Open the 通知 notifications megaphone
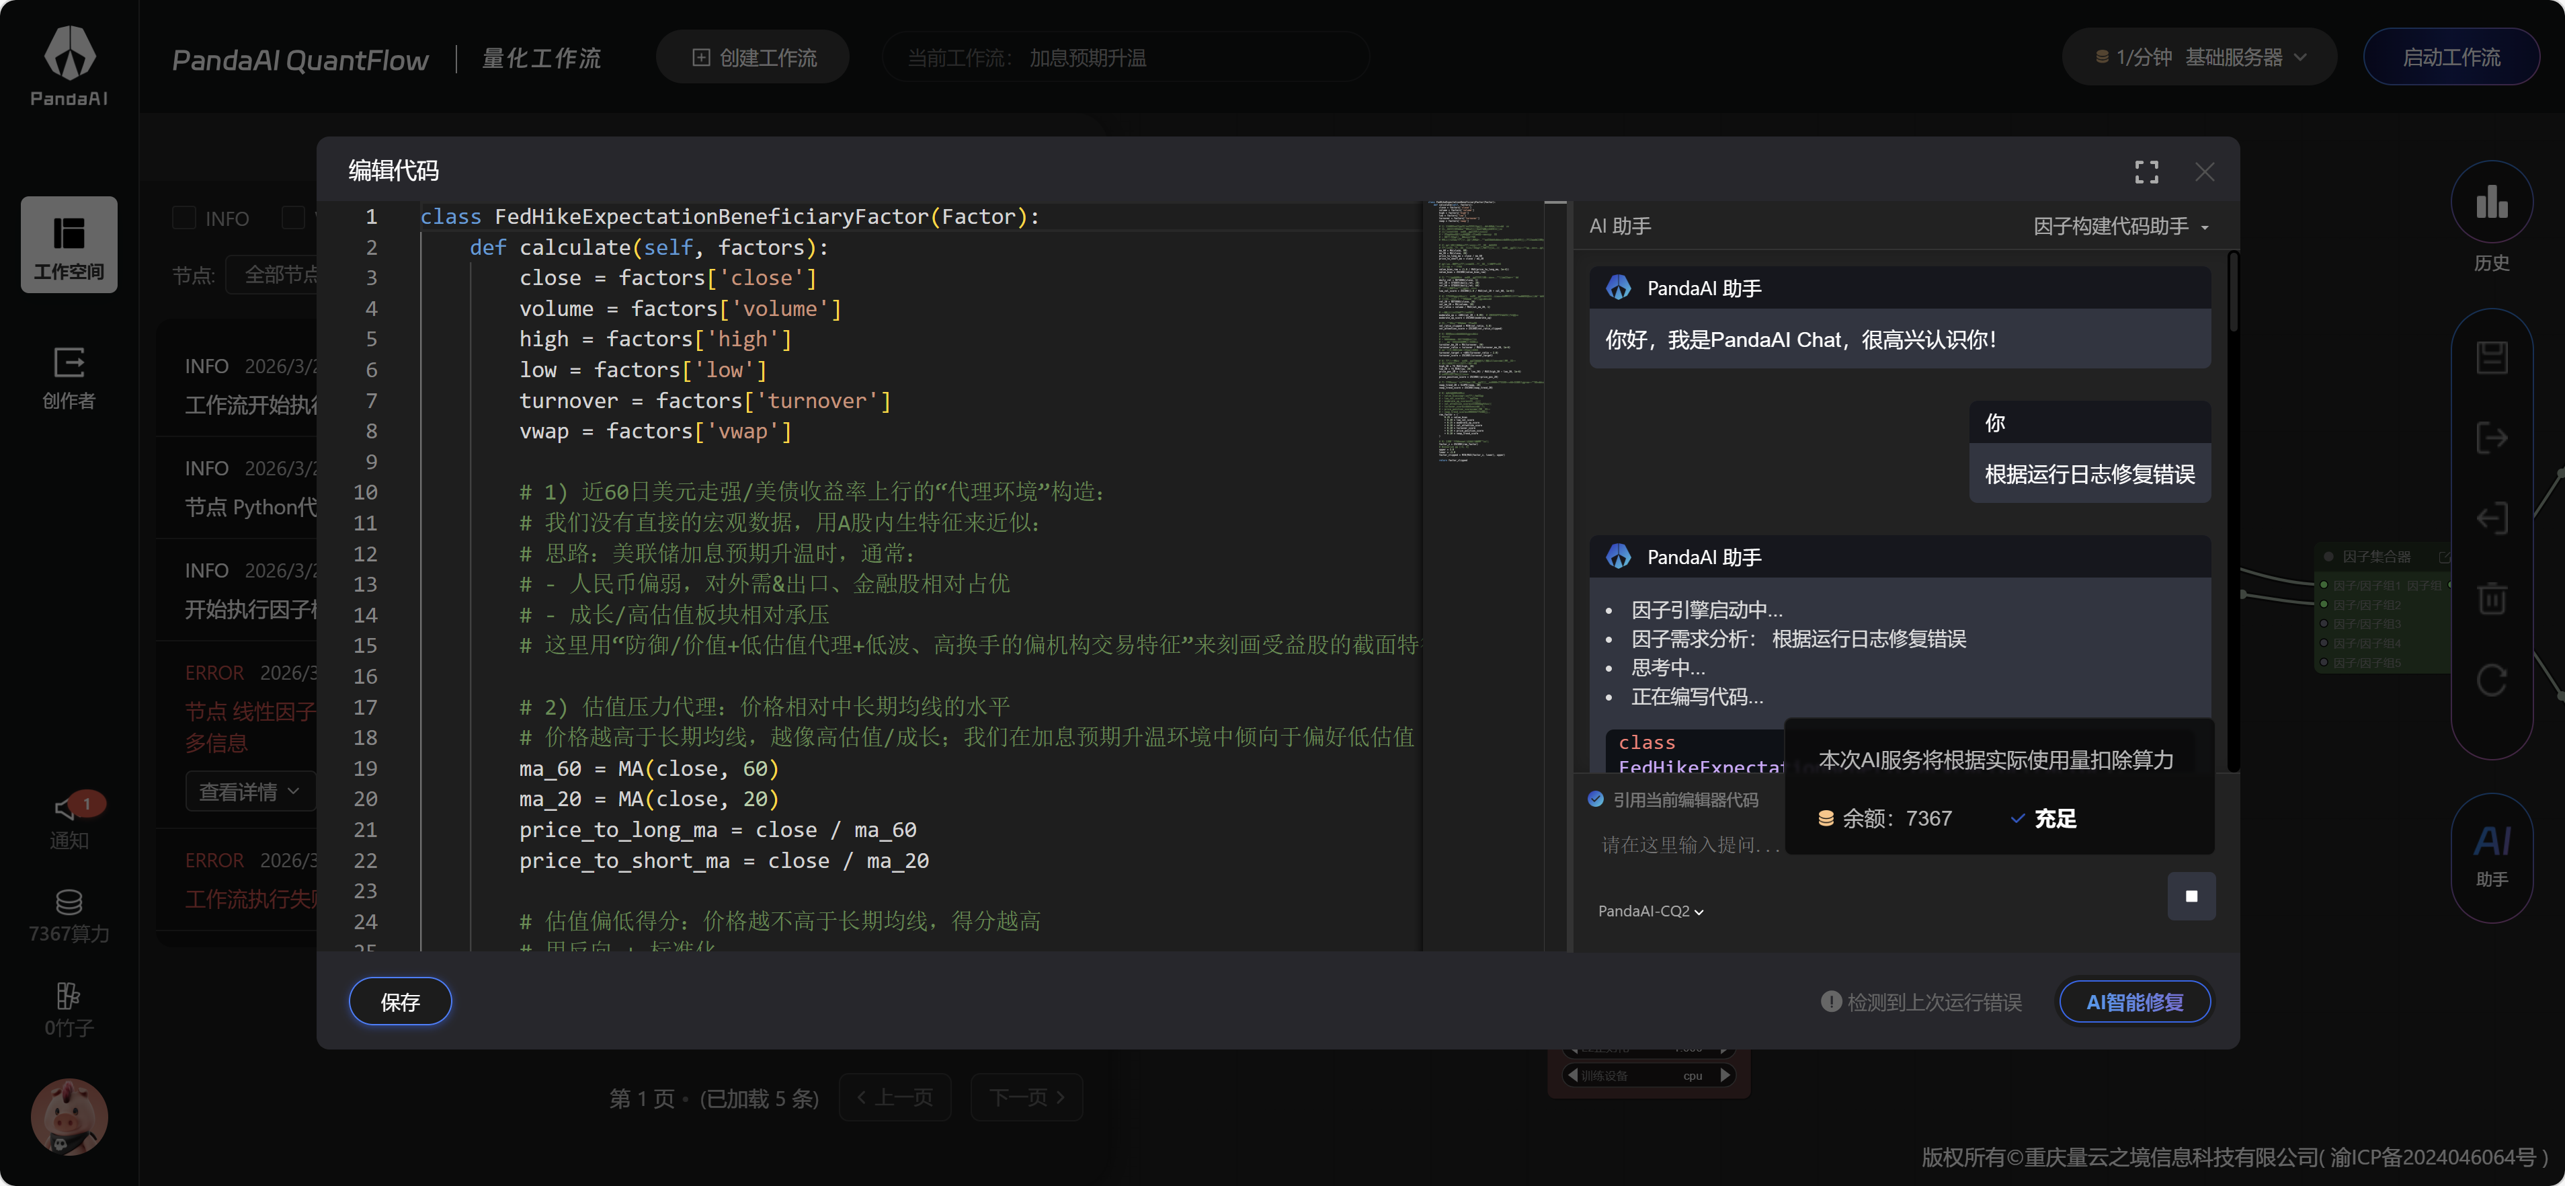 (x=69, y=820)
